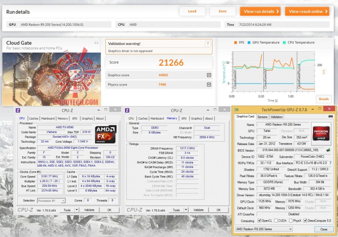This screenshot has width=338, height=237.
Task: Click the Load button in Run details
Action: coord(192,11)
